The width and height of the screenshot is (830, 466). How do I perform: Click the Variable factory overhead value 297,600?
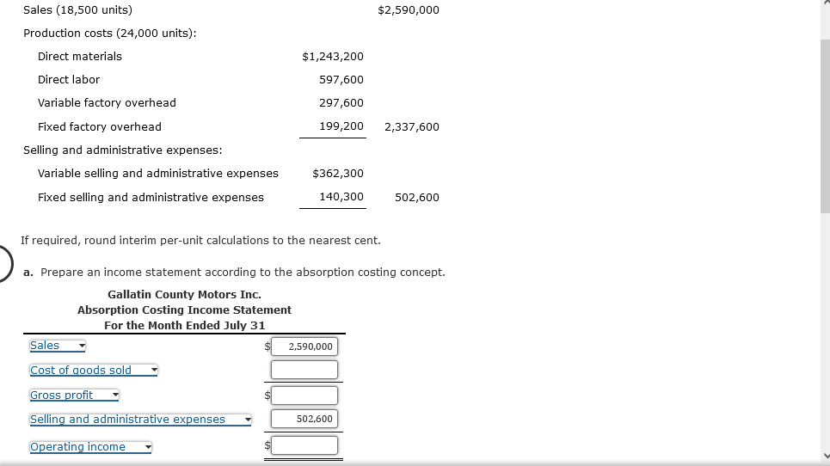[x=341, y=103]
